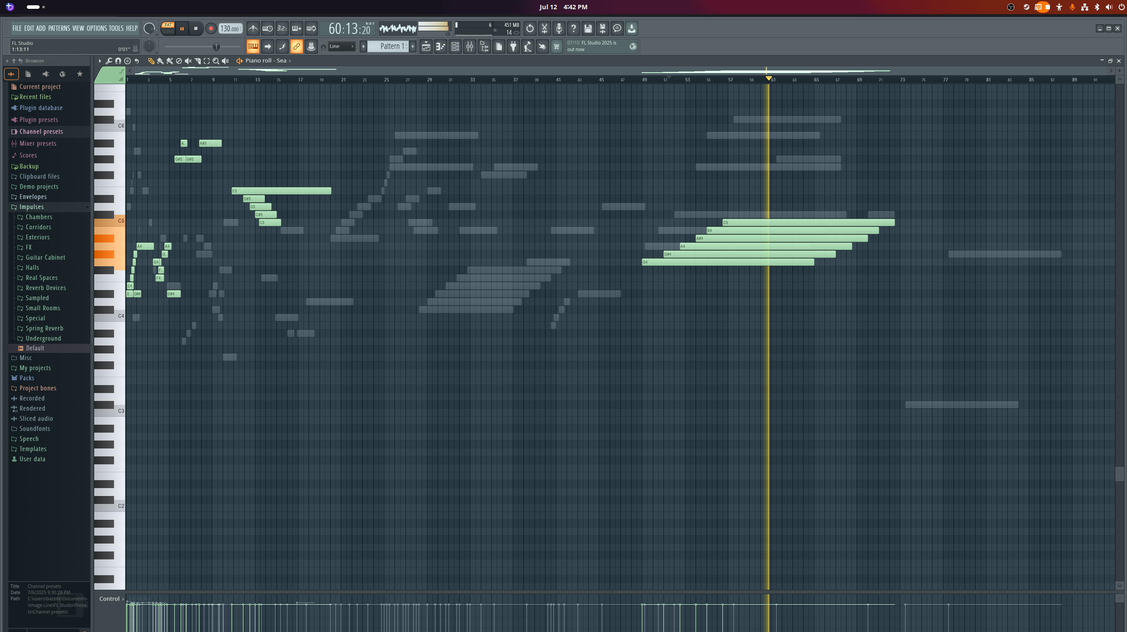Select the Slice tool in piano roll
Image resolution: width=1127 pixels, height=632 pixels.
(x=198, y=61)
